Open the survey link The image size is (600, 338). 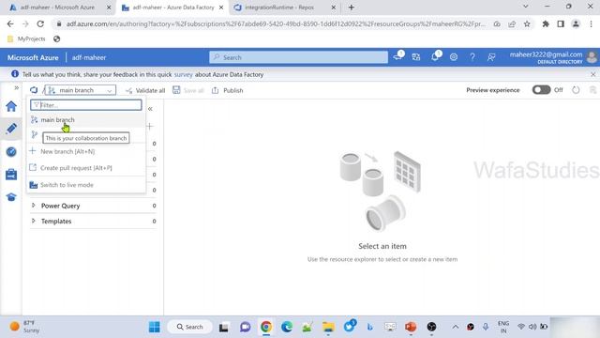[184, 74]
